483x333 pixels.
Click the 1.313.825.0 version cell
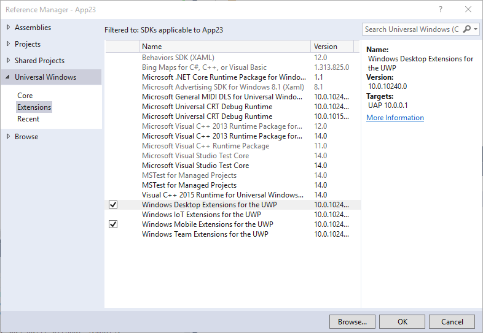pos(331,67)
